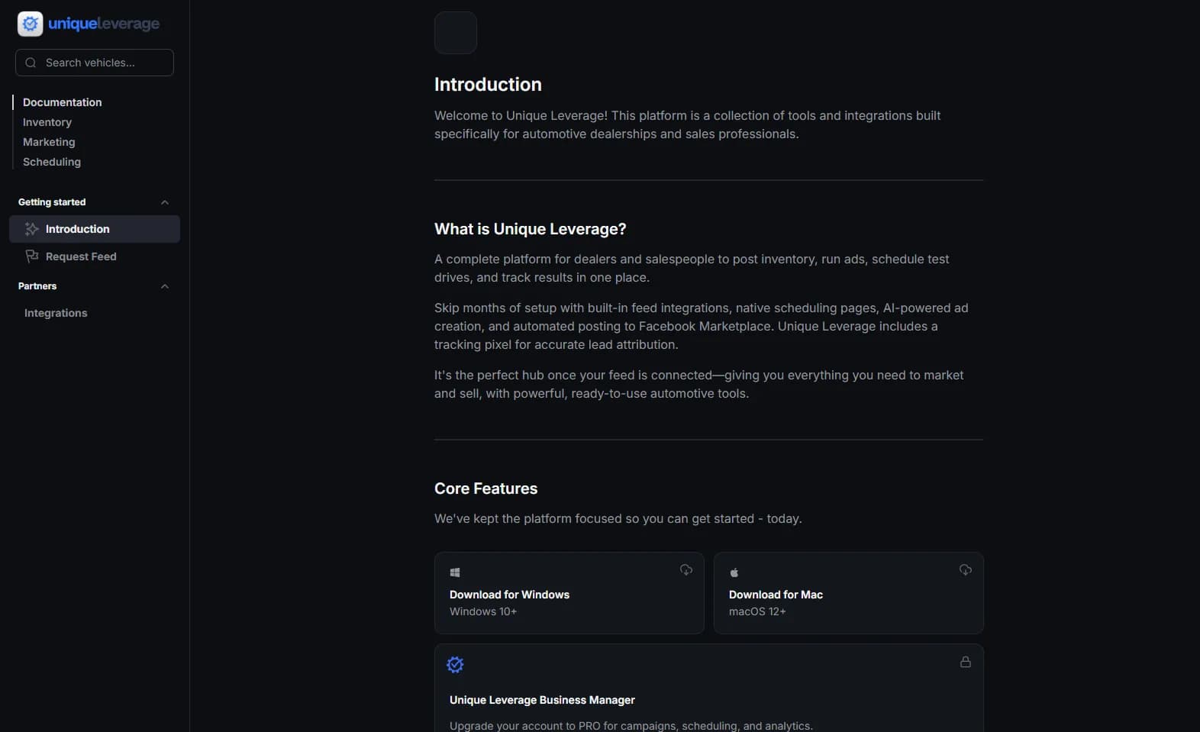Click the sparkle icon beside Introduction
Screen dimensions: 1200x732
[x=31, y=229]
